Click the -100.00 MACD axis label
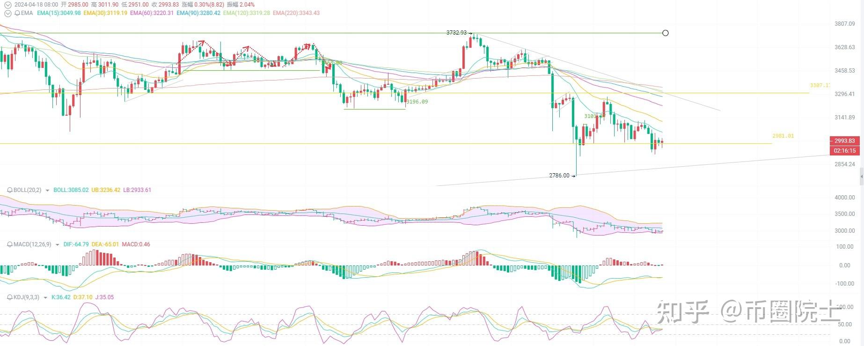 pyautogui.click(x=845, y=284)
